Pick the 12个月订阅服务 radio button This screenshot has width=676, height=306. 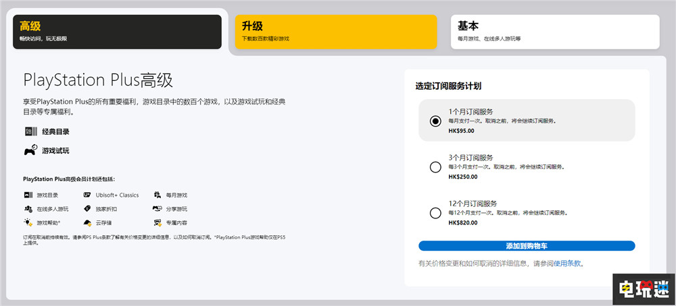pyautogui.click(x=435, y=213)
